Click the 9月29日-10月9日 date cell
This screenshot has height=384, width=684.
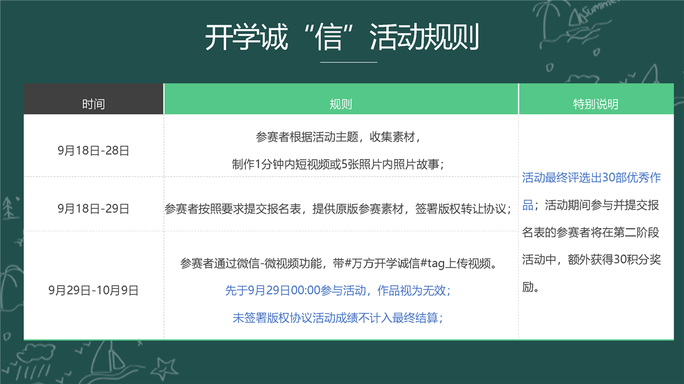pos(94,291)
